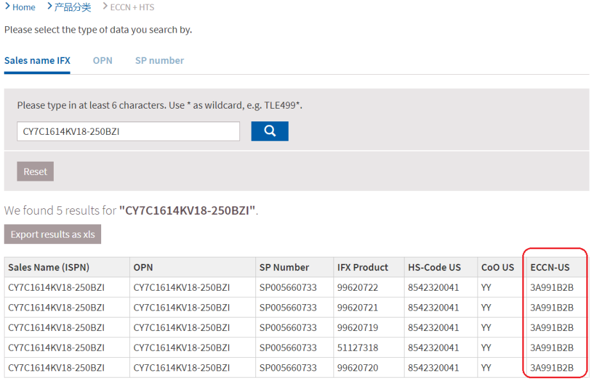Click the magnifying glass search button
The width and height of the screenshot is (594, 384).
(x=269, y=131)
